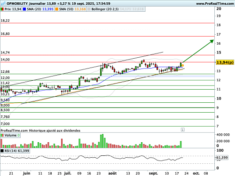Click the 8,500 support level label
235x176 pixels.
point(5,110)
